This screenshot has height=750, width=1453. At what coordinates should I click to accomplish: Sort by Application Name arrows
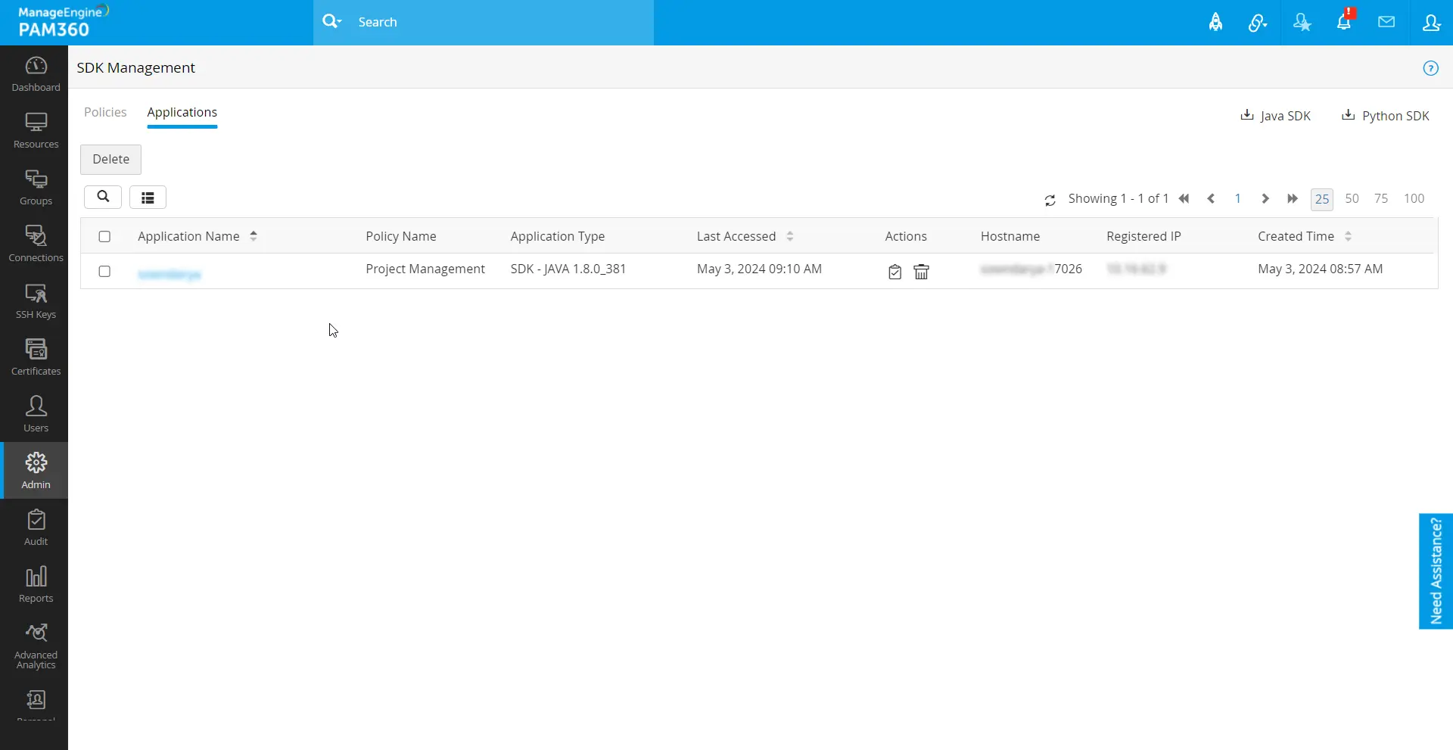click(x=254, y=236)
